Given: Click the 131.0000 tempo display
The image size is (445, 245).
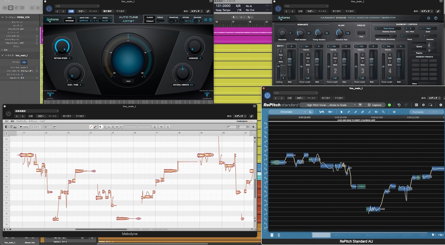Looking at the screenshot, I should point(223,6).
